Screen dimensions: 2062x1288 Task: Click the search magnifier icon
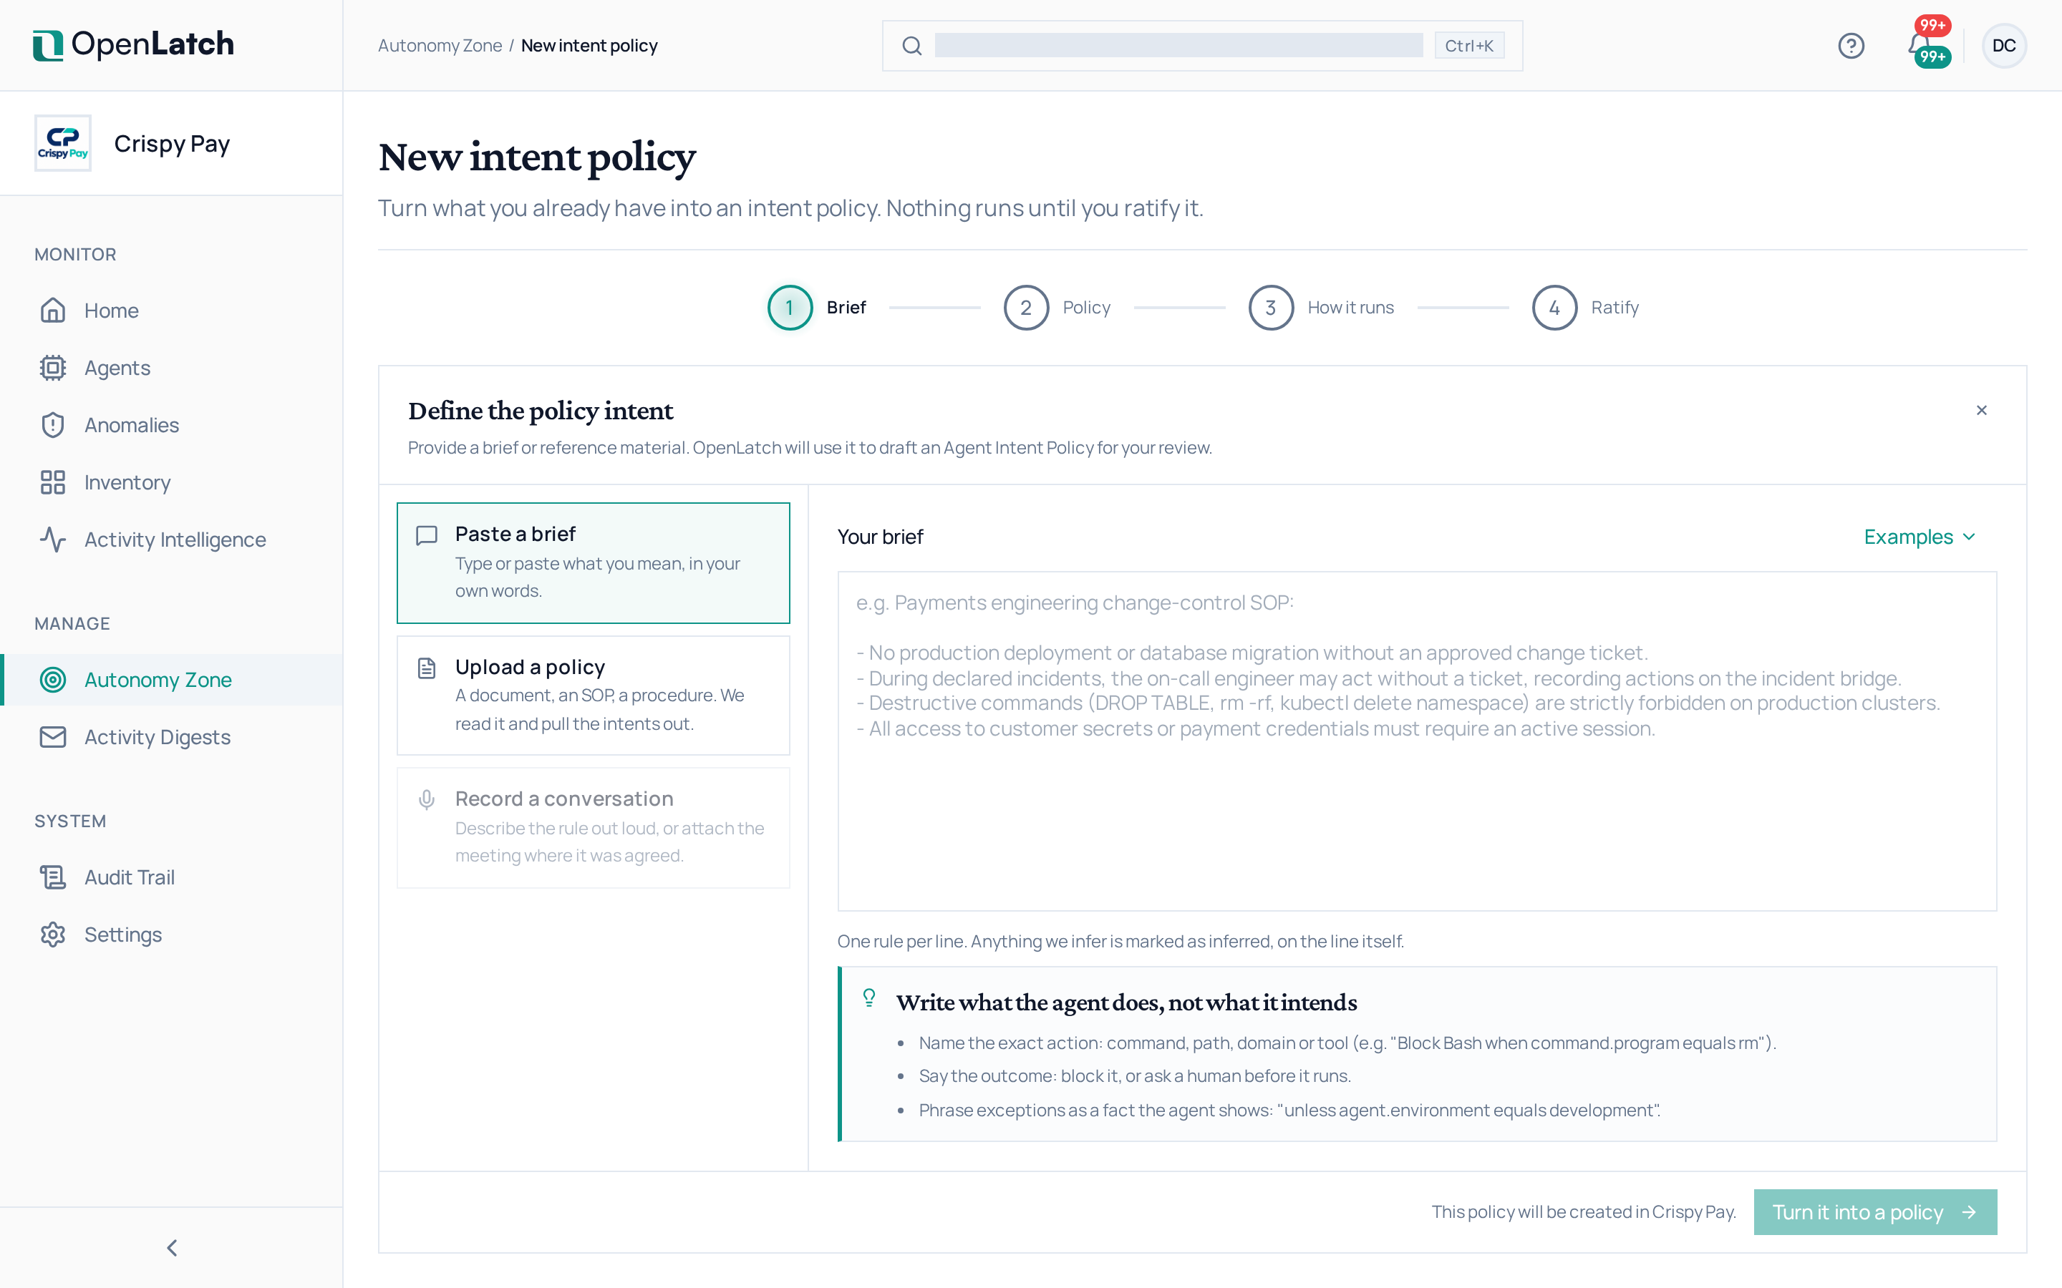911,45
